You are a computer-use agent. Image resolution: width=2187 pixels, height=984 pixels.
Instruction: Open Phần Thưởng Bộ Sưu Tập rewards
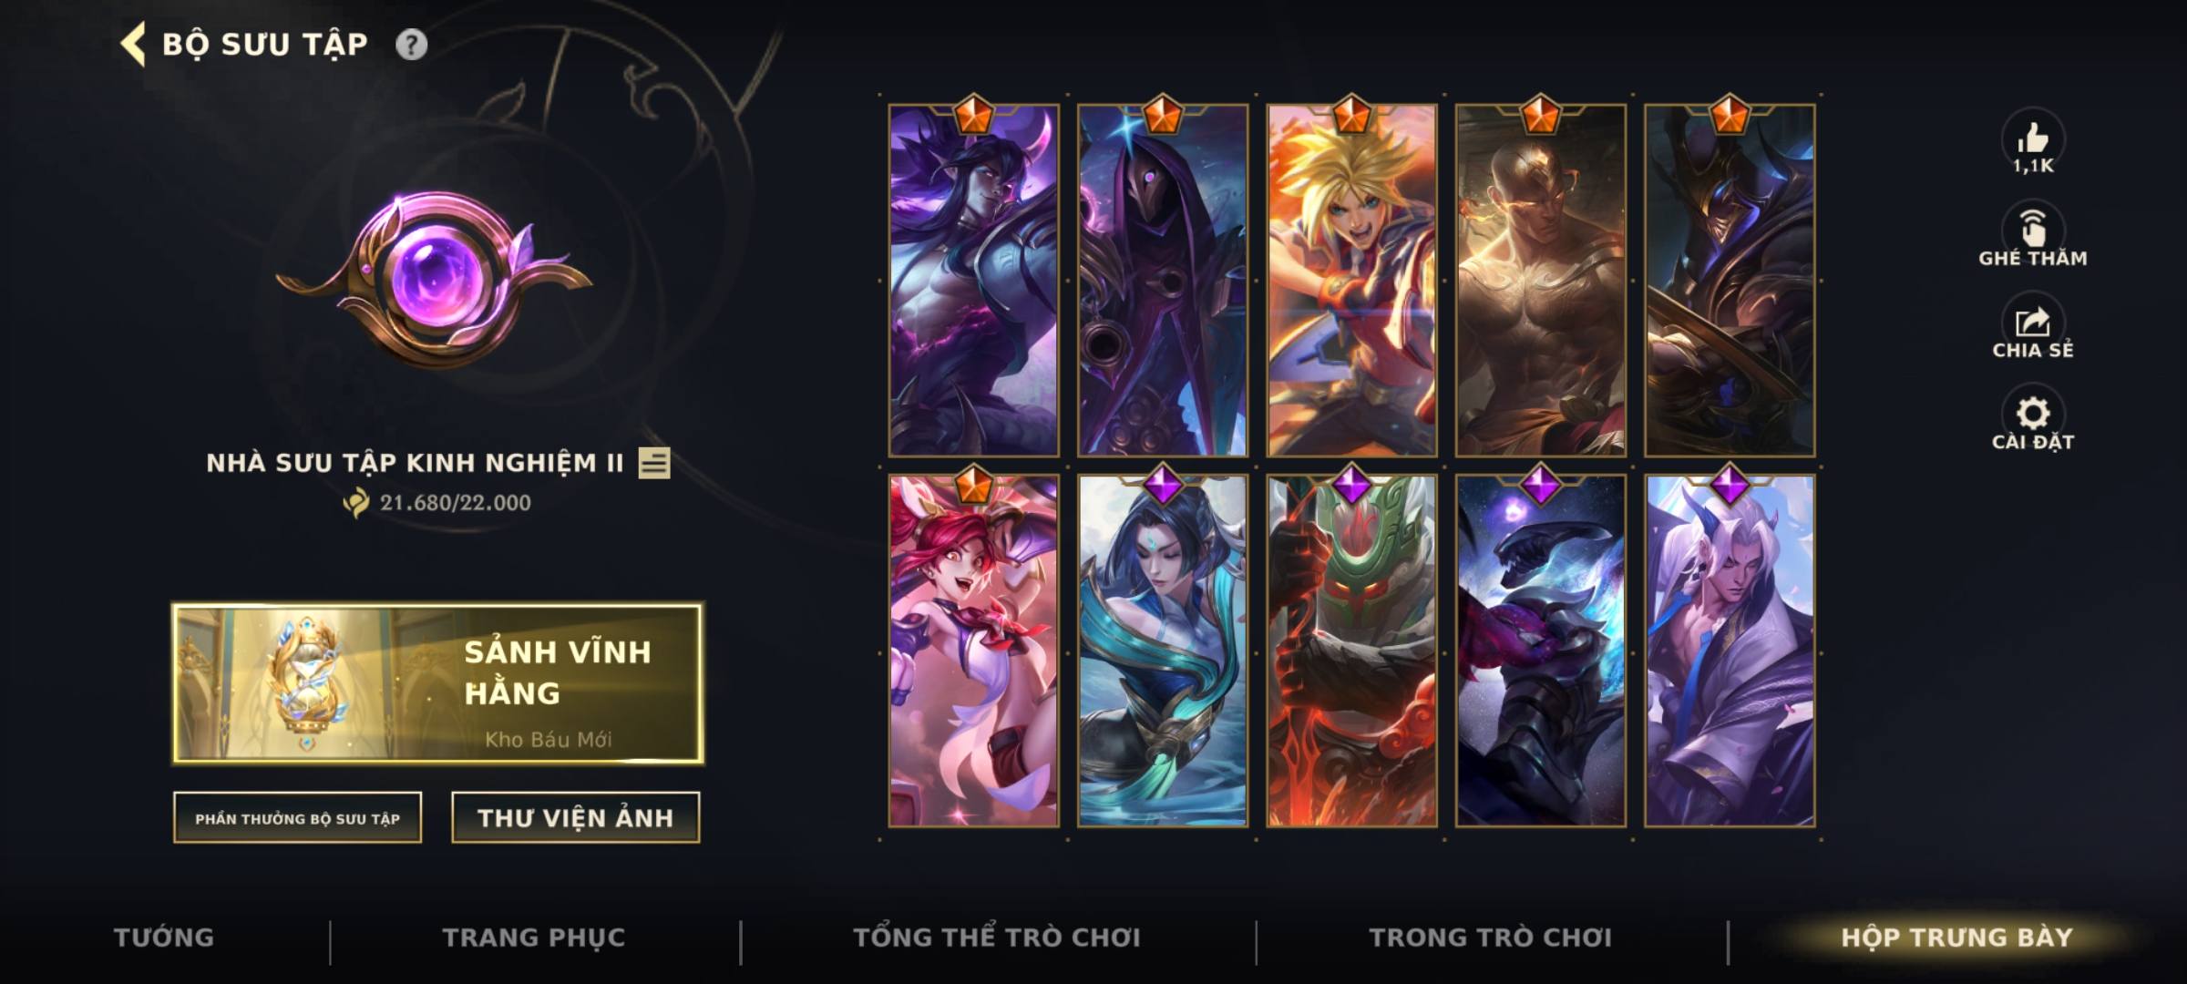[297, 818]
